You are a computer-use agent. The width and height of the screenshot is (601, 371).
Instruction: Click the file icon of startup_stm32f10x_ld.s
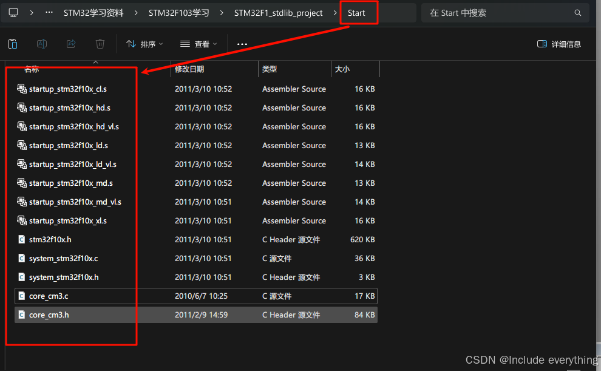tap(22, 145)
